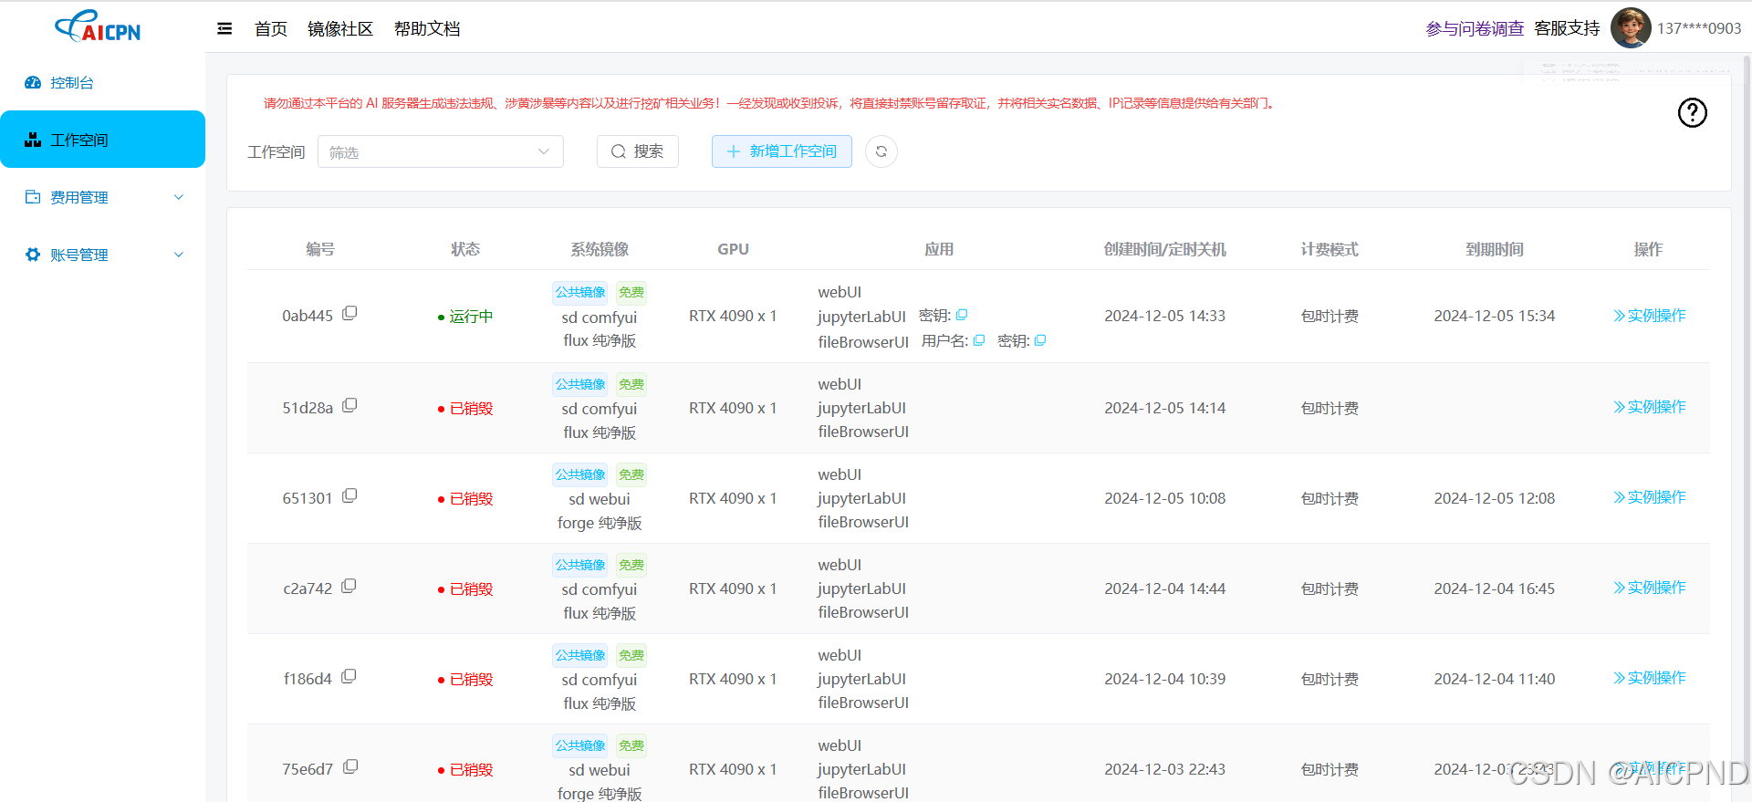Open the 参与问卷调查 link
This screenshot has height=802, width=1752.
[1475, 28]
